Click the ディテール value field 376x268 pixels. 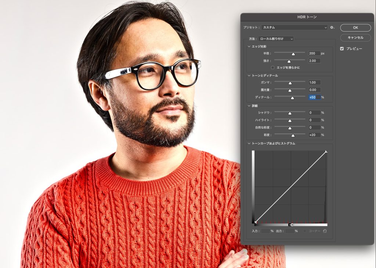pyautogui.click(x=314, y=97)
